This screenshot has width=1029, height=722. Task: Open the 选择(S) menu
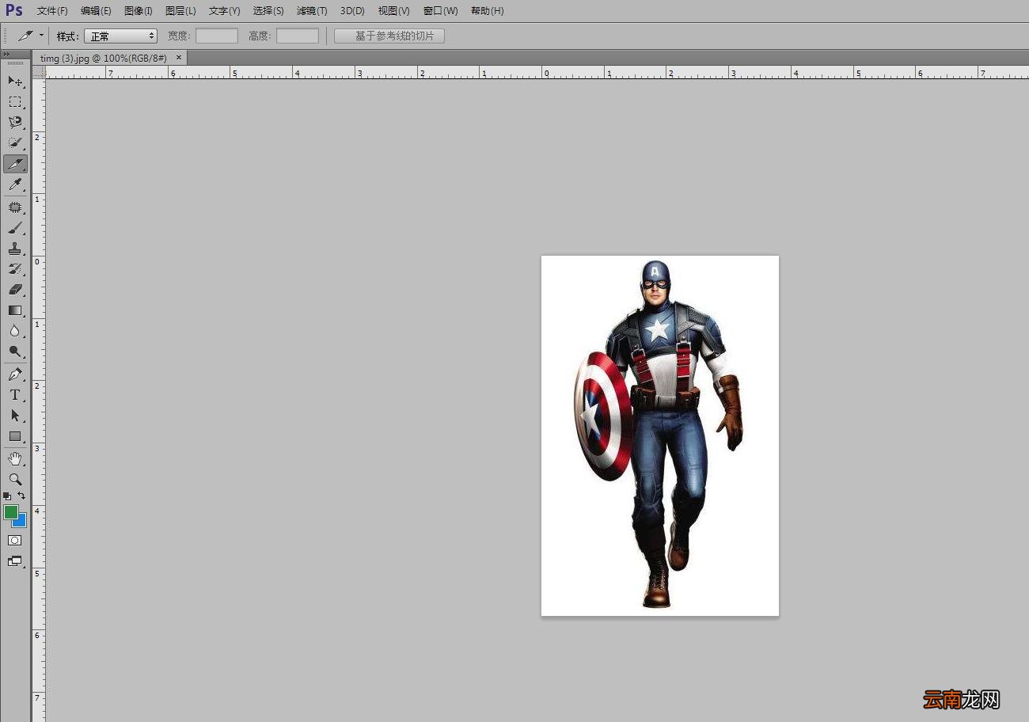(x=268, y=11)
